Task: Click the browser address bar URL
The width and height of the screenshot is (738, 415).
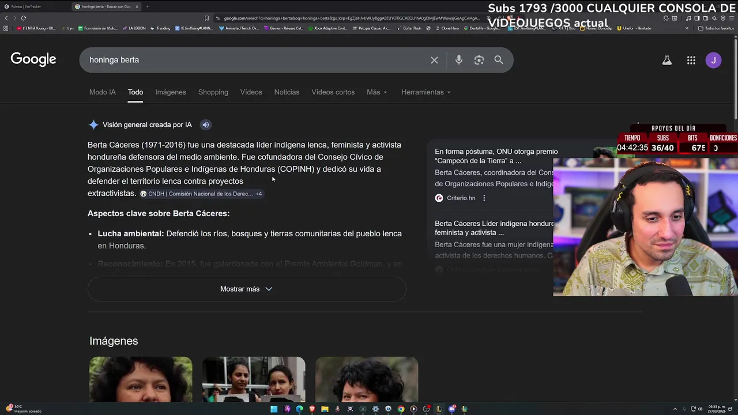Action: (352, 18)
